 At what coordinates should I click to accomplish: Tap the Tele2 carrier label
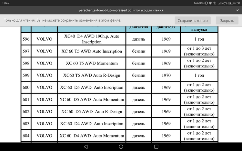[x=6, y=3]
